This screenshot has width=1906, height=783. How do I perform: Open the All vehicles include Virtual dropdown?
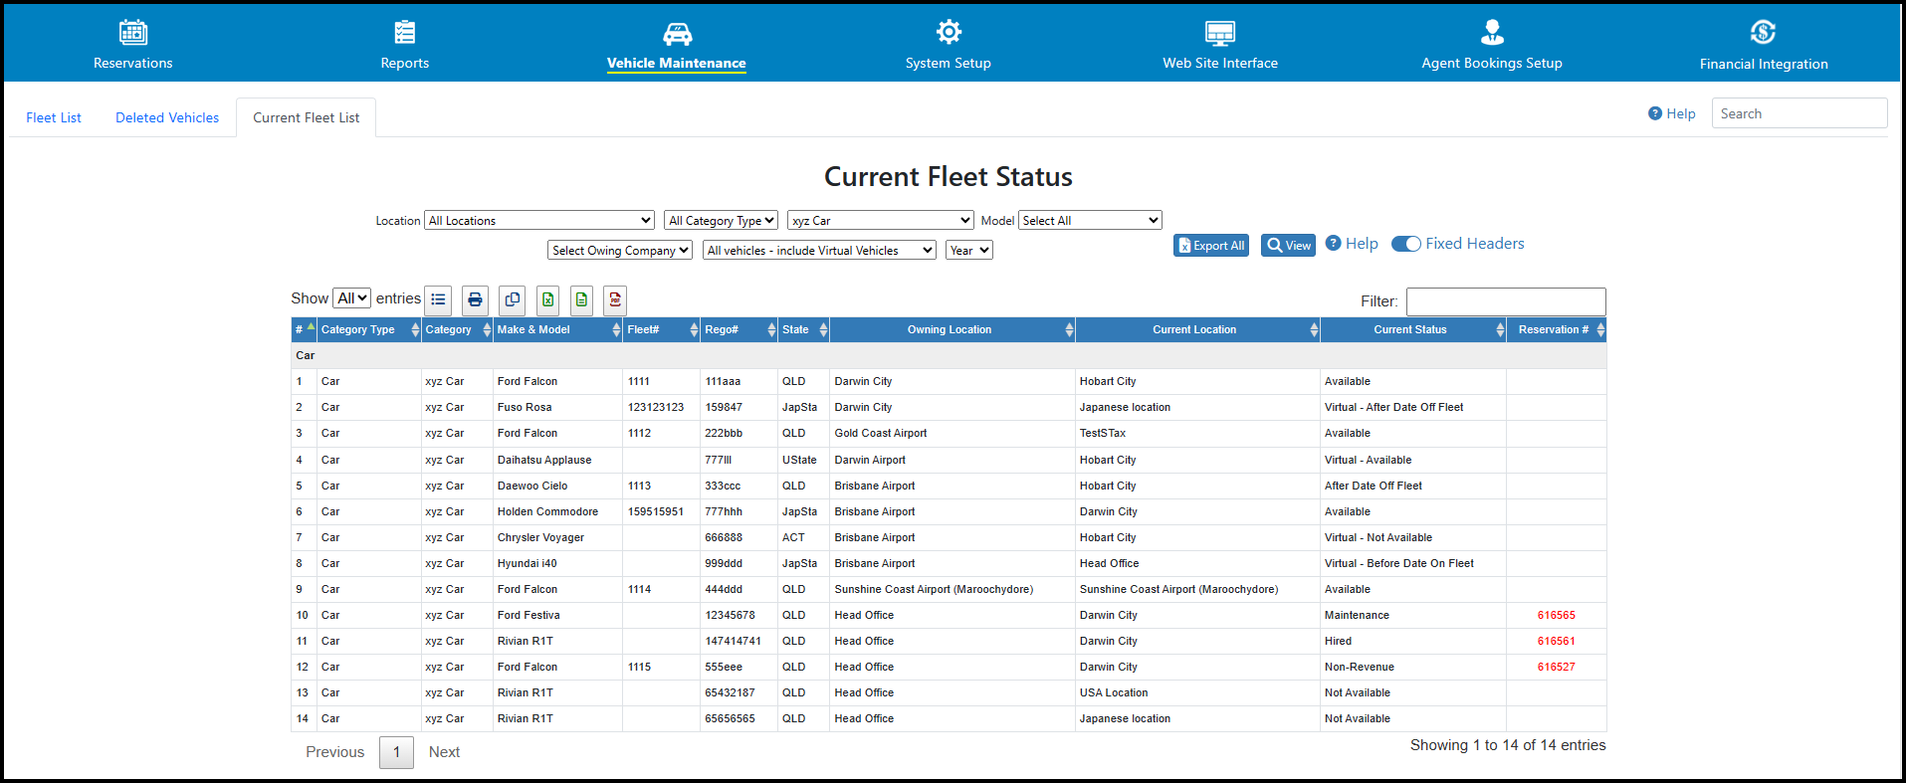(x=819, y=251)
